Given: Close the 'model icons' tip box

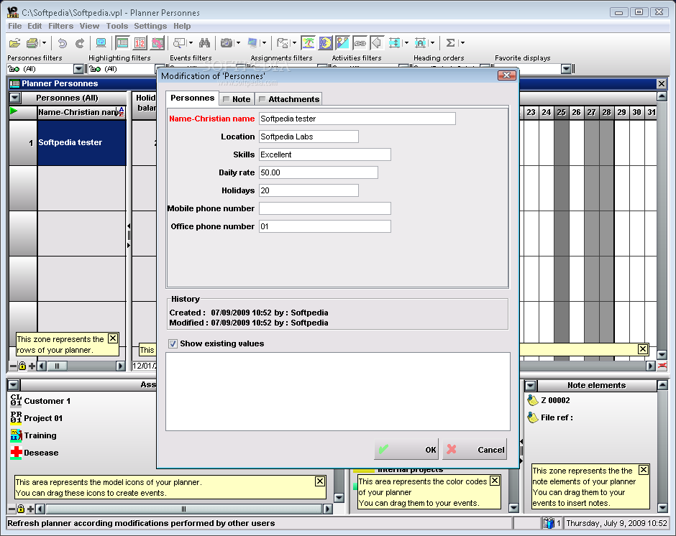Looking at the screenshot, I should click(320, 481).
